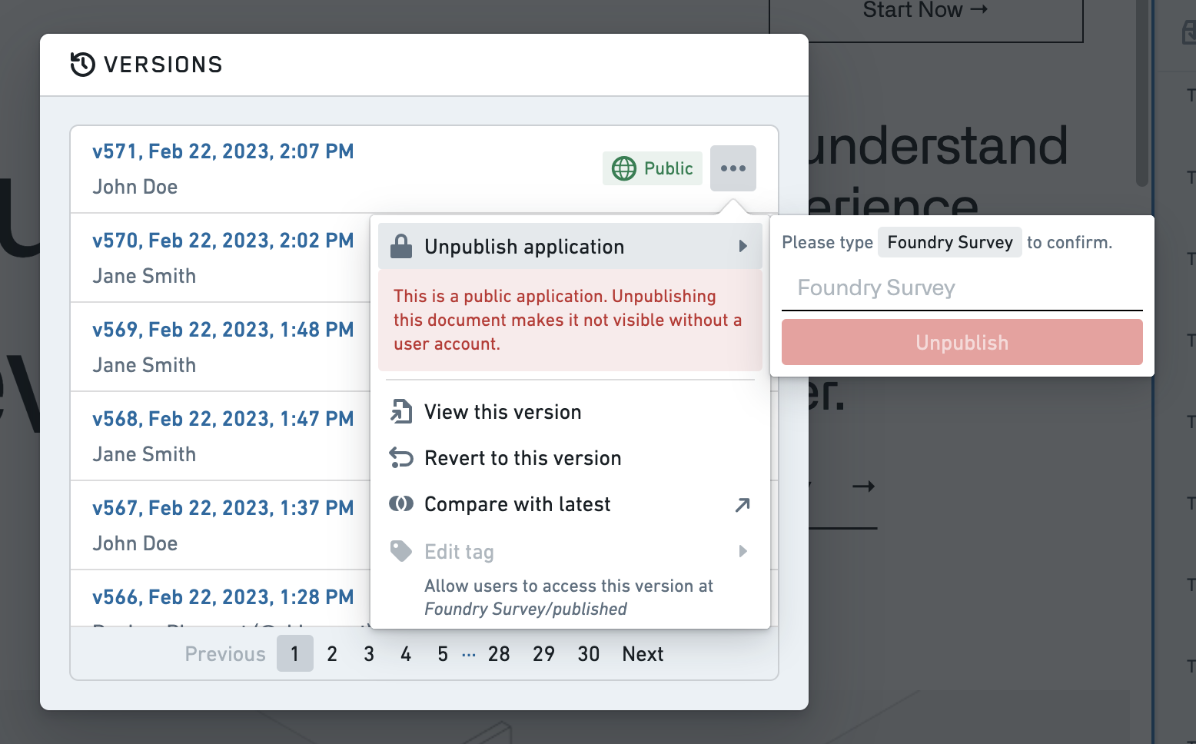Jump to page 29 of versions

(x=543, y=654)
